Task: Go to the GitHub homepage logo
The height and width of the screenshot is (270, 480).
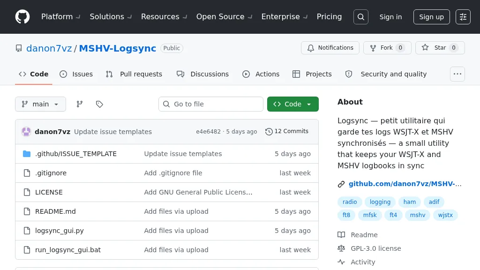Action: [x=22, y=17]
